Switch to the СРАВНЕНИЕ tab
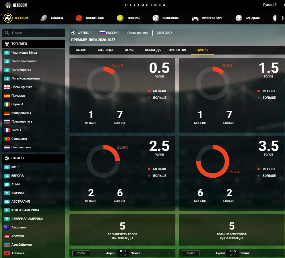285x258 pixels. click(x=178, y=50)
